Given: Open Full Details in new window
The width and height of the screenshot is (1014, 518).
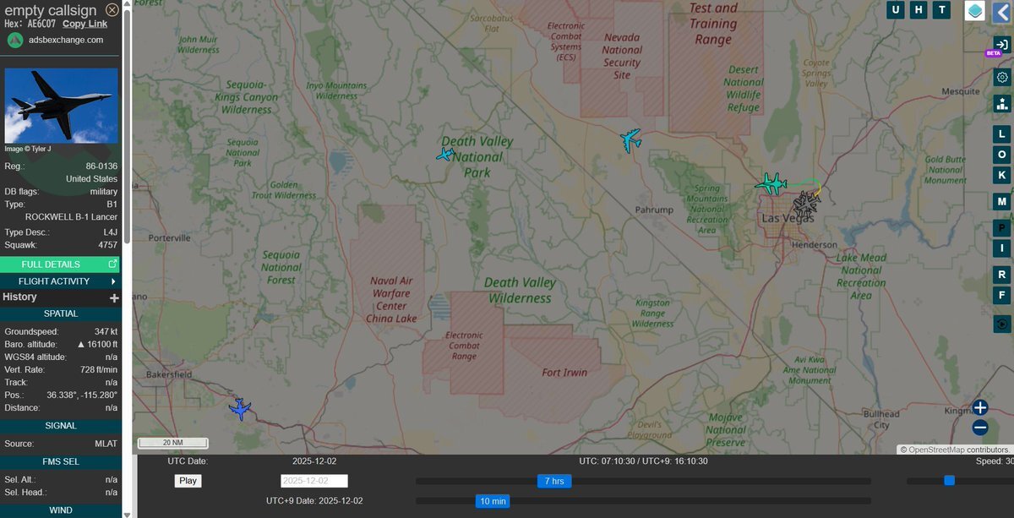Looking at the screenshot, I should pos(61,264).
